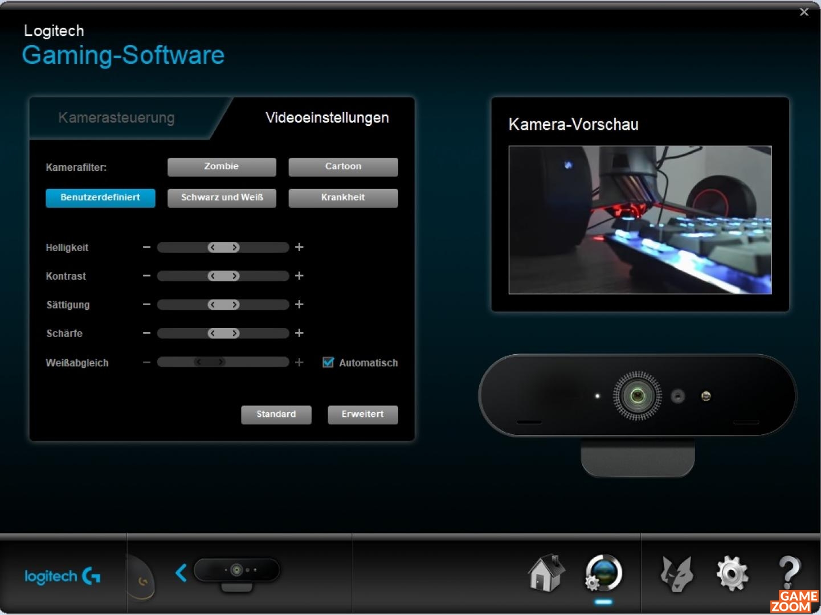Click the Schärfe label

coord(64,333)
